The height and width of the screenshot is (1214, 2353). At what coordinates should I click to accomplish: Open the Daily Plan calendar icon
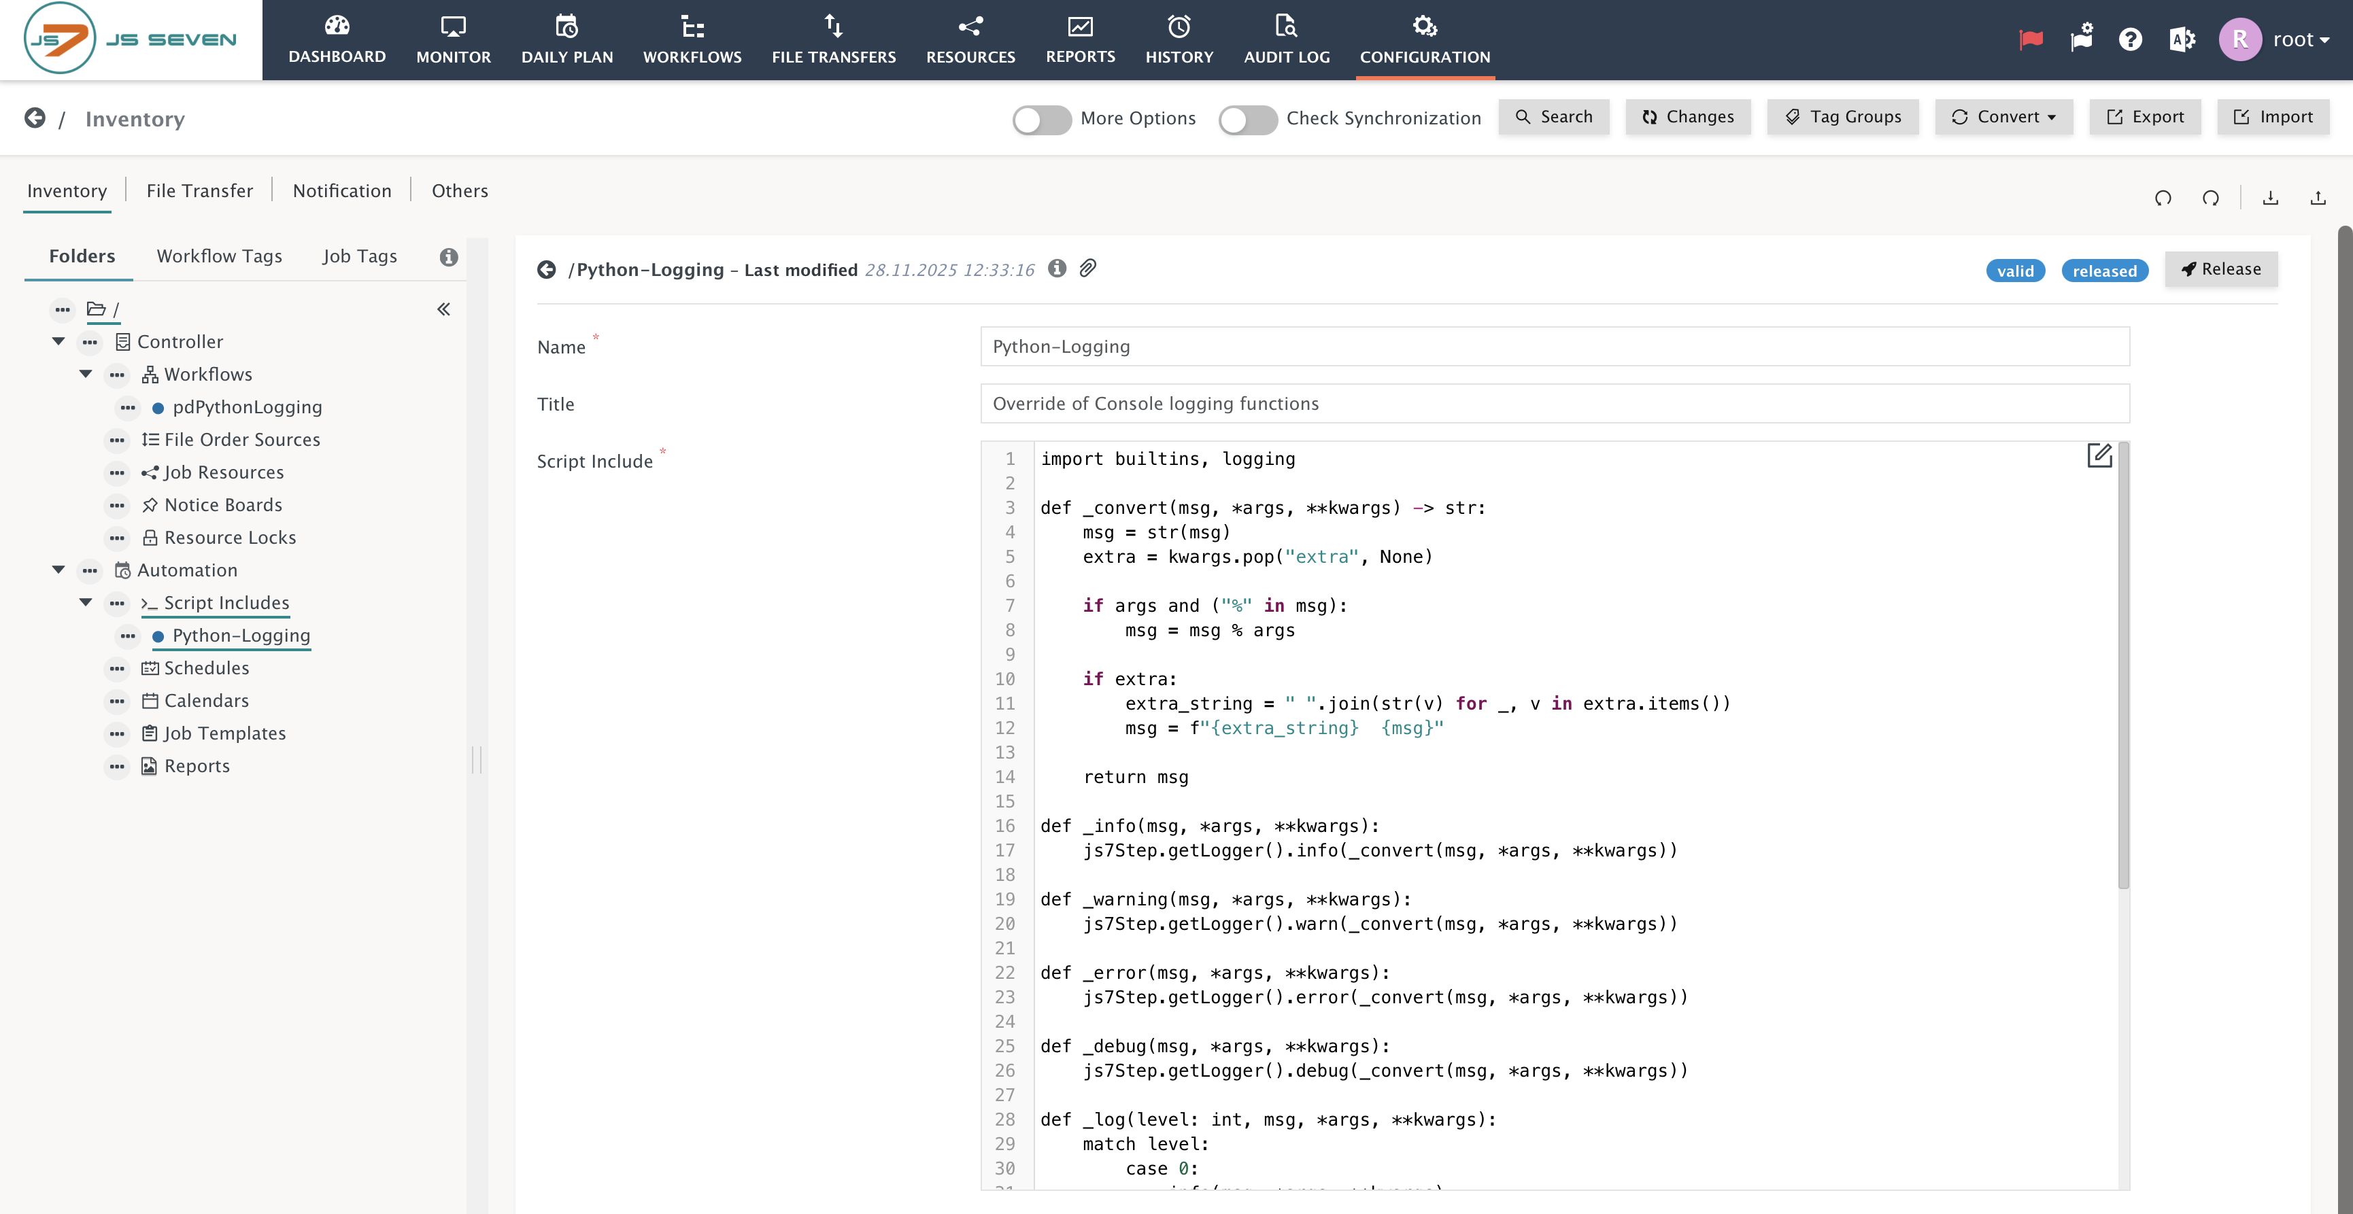[x=566, y=27]
